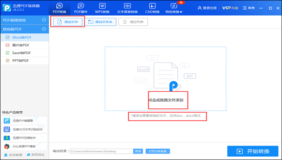Click the 迅捷PDF编辑器 app icon
Image resolution: width=282 pixels, height=160 pixels.
tap(7, 121)
